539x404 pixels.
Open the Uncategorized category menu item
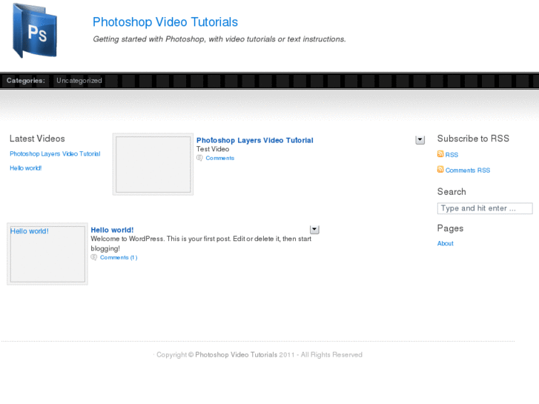click(x=79, y=81)
